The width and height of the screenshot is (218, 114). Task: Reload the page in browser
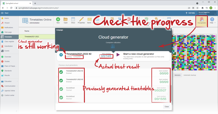11,8
